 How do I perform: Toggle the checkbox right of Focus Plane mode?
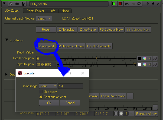(x=130, y=96)
